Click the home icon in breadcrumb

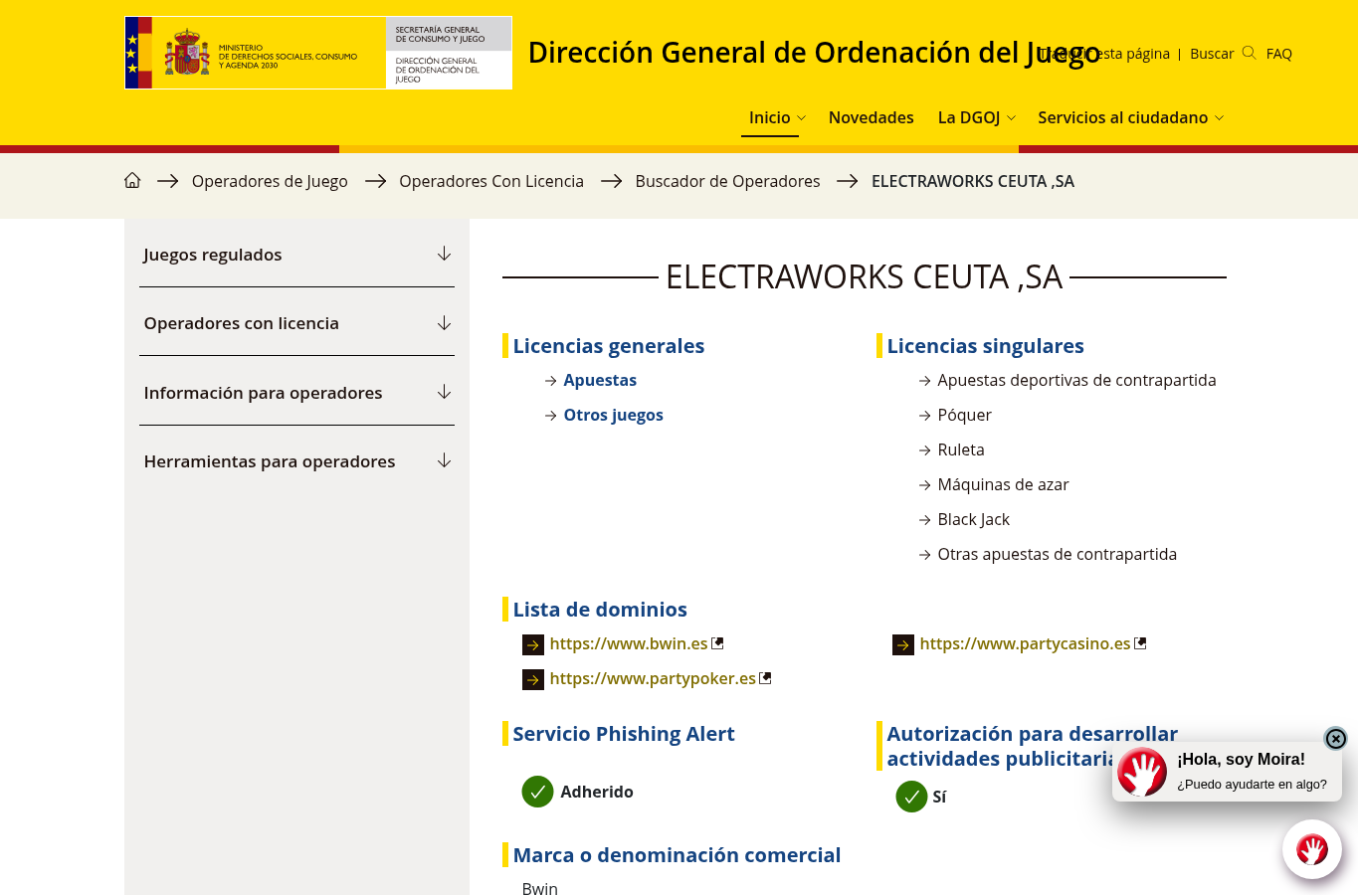[132, 181]
